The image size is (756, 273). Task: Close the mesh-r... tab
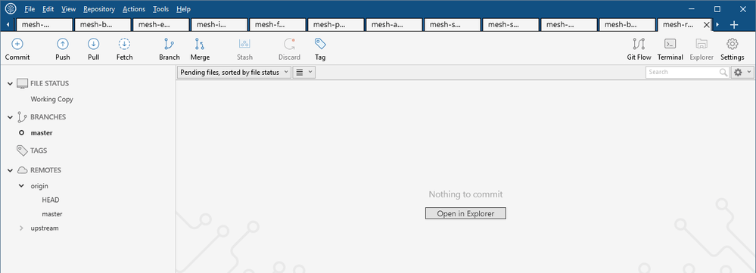coord(707,24)
